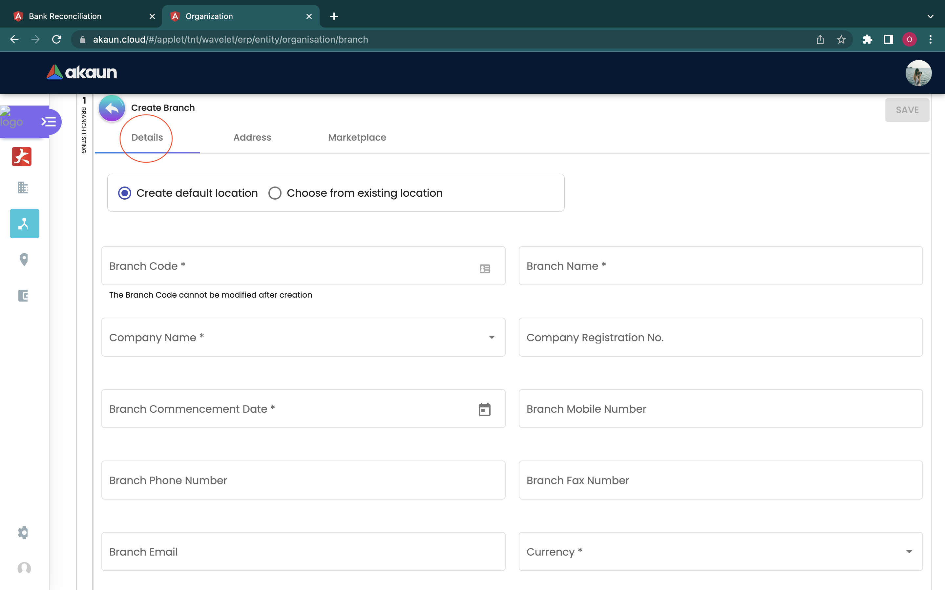945x590 pixels.
Task: Select Choose from existing location radio
Action: coord(275,193)
